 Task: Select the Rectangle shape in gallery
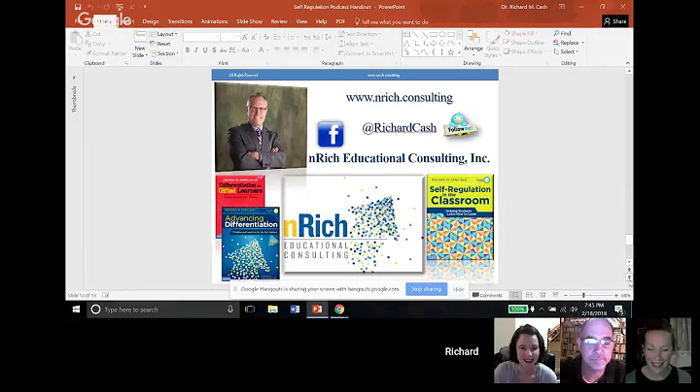click(x=433, y=34)
